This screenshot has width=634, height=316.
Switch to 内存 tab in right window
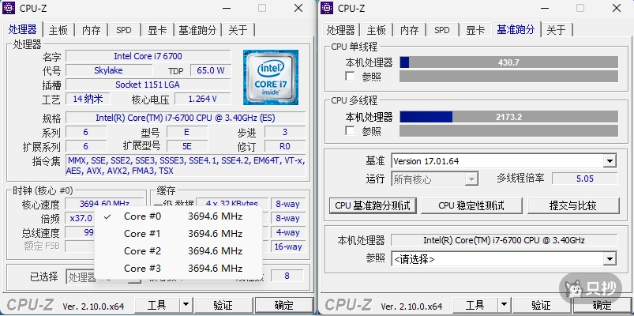[410, 30]
